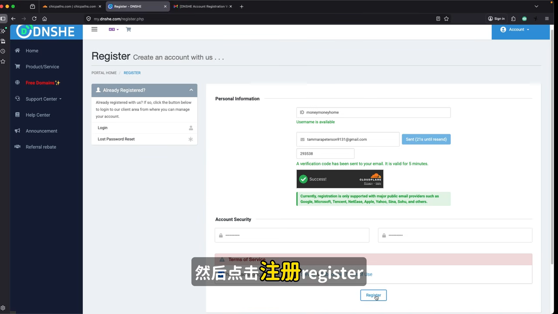This screenshot has height=314, width=558.
Task: Open the browser application menu
Action: (x=547, y=19)
